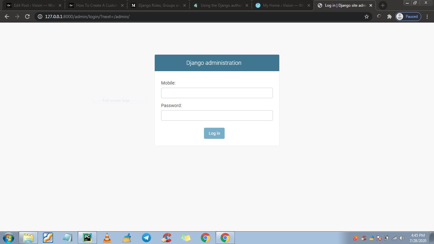Close the Log in Django site admin tab

click(371, 5)
